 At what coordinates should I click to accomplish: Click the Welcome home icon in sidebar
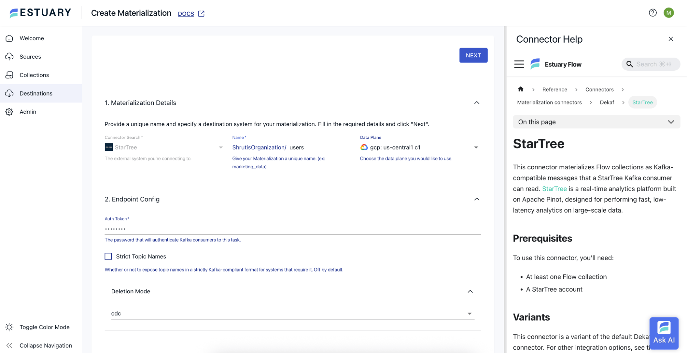point(9,38)
